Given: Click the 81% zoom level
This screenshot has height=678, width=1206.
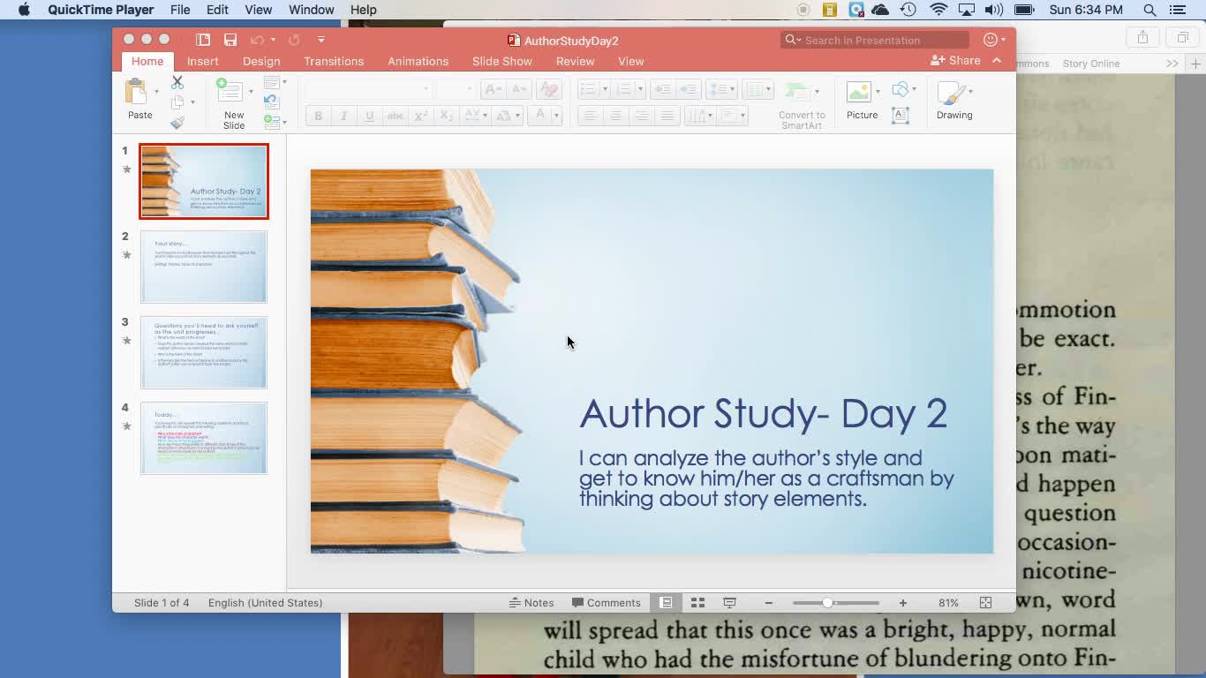Looking at the screenshot, I should point(948,603).
